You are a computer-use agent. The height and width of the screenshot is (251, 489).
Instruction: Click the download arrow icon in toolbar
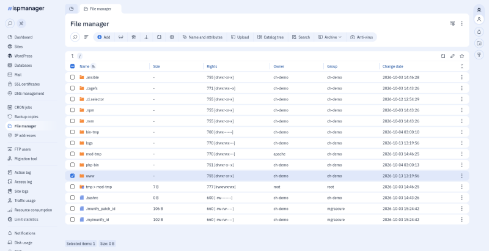click(x=146, y=37)
